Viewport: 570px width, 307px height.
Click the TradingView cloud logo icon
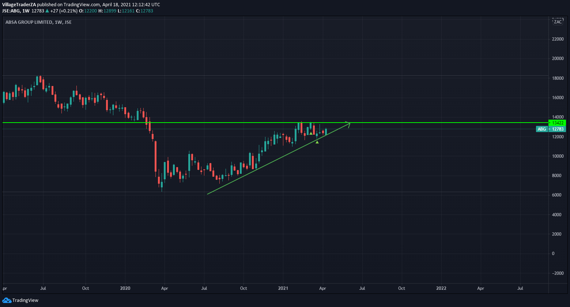coord(7,300)
